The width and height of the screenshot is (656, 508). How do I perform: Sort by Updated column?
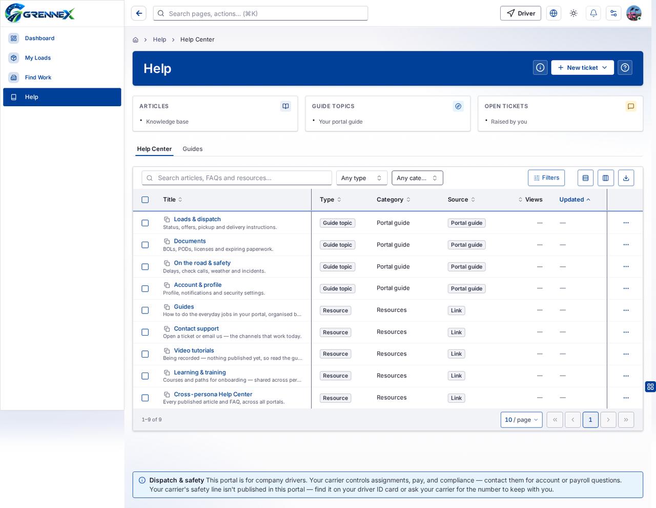[575, 200]
